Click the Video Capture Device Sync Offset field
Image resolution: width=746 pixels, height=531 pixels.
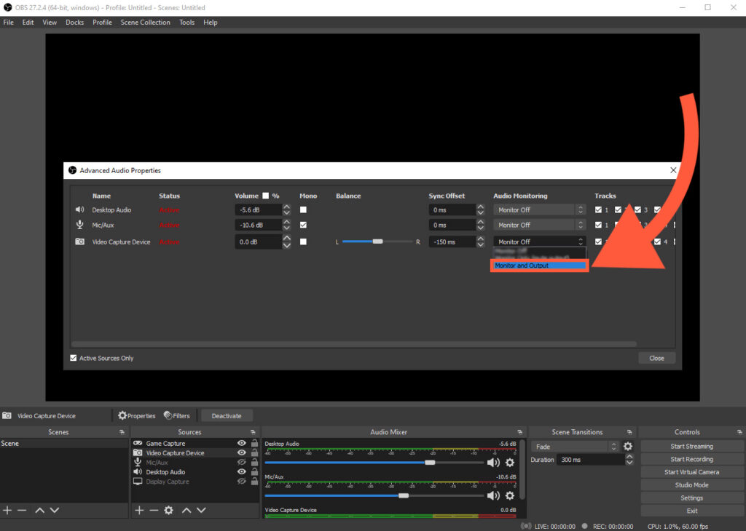(451, 241)
